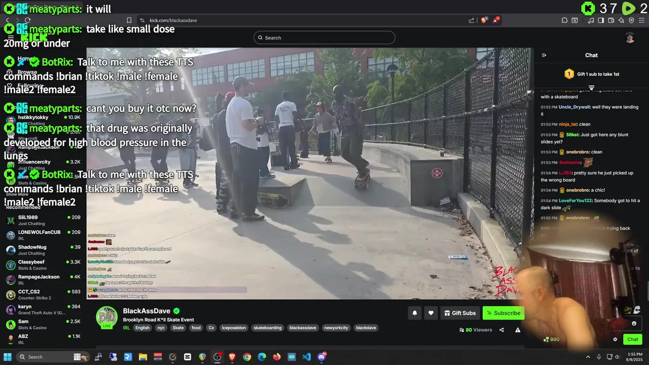Viewport: 649px width, 365px height.
Task: Open chat settings gear icon
Action: 615,340
